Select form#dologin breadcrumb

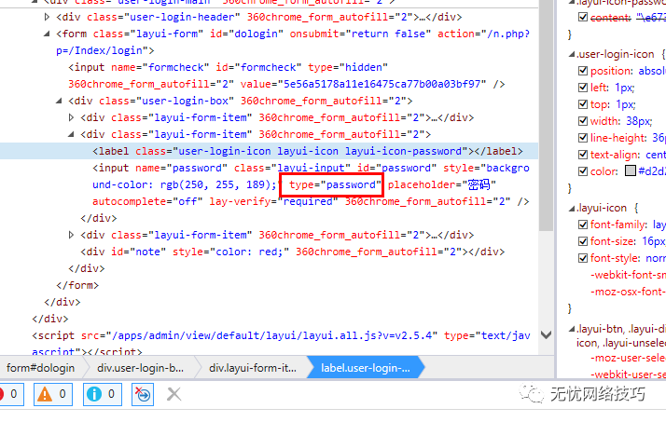(40, 368)
